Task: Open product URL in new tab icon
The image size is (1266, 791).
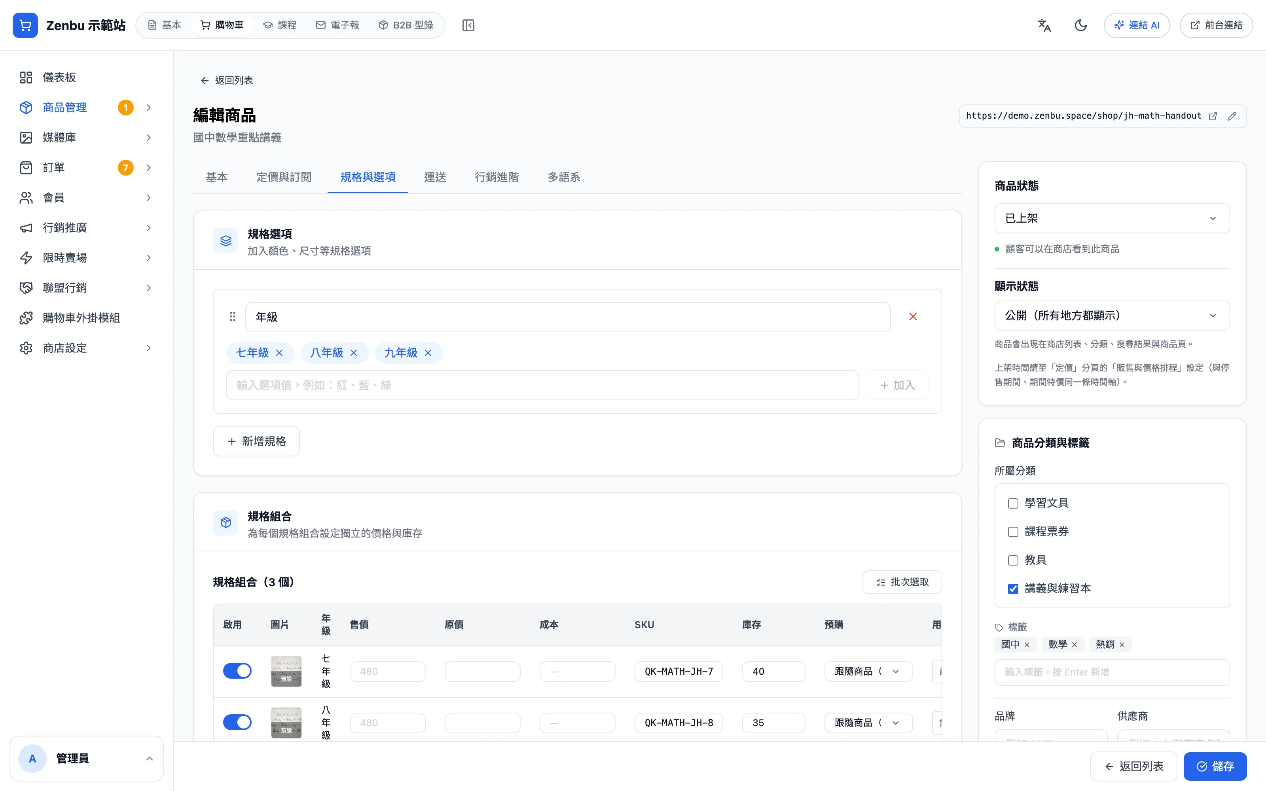Action: pos(1213,116)
